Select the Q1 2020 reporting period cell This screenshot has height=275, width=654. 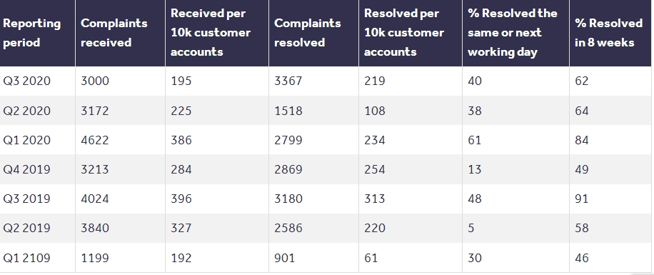pyautogui.click(x=26, y=140)
